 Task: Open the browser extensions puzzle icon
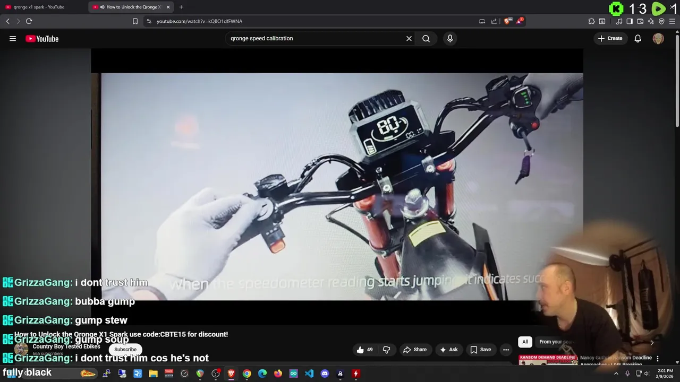click(x=591, y=21)
